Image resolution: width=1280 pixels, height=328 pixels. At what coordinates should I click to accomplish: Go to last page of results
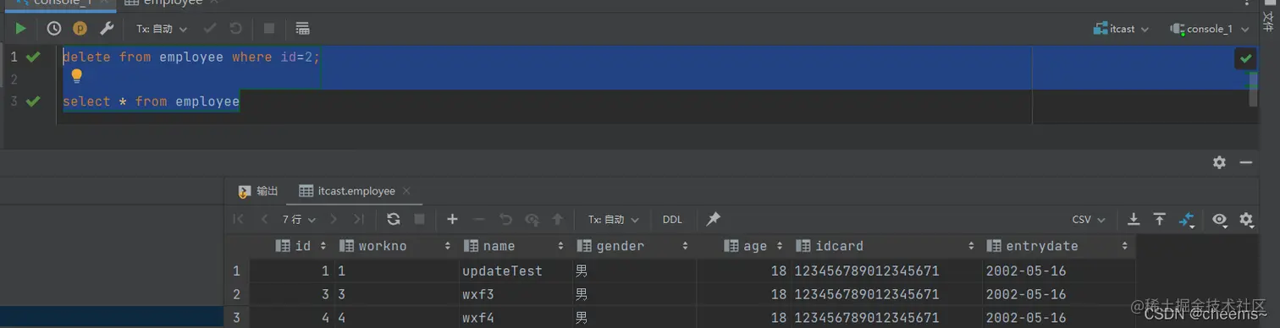click(359, 219)
